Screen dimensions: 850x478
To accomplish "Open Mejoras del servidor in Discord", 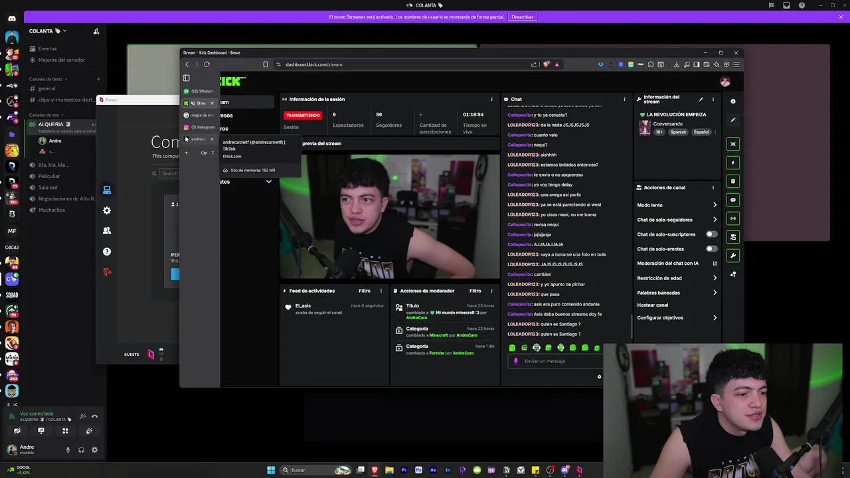I will 61,60.
